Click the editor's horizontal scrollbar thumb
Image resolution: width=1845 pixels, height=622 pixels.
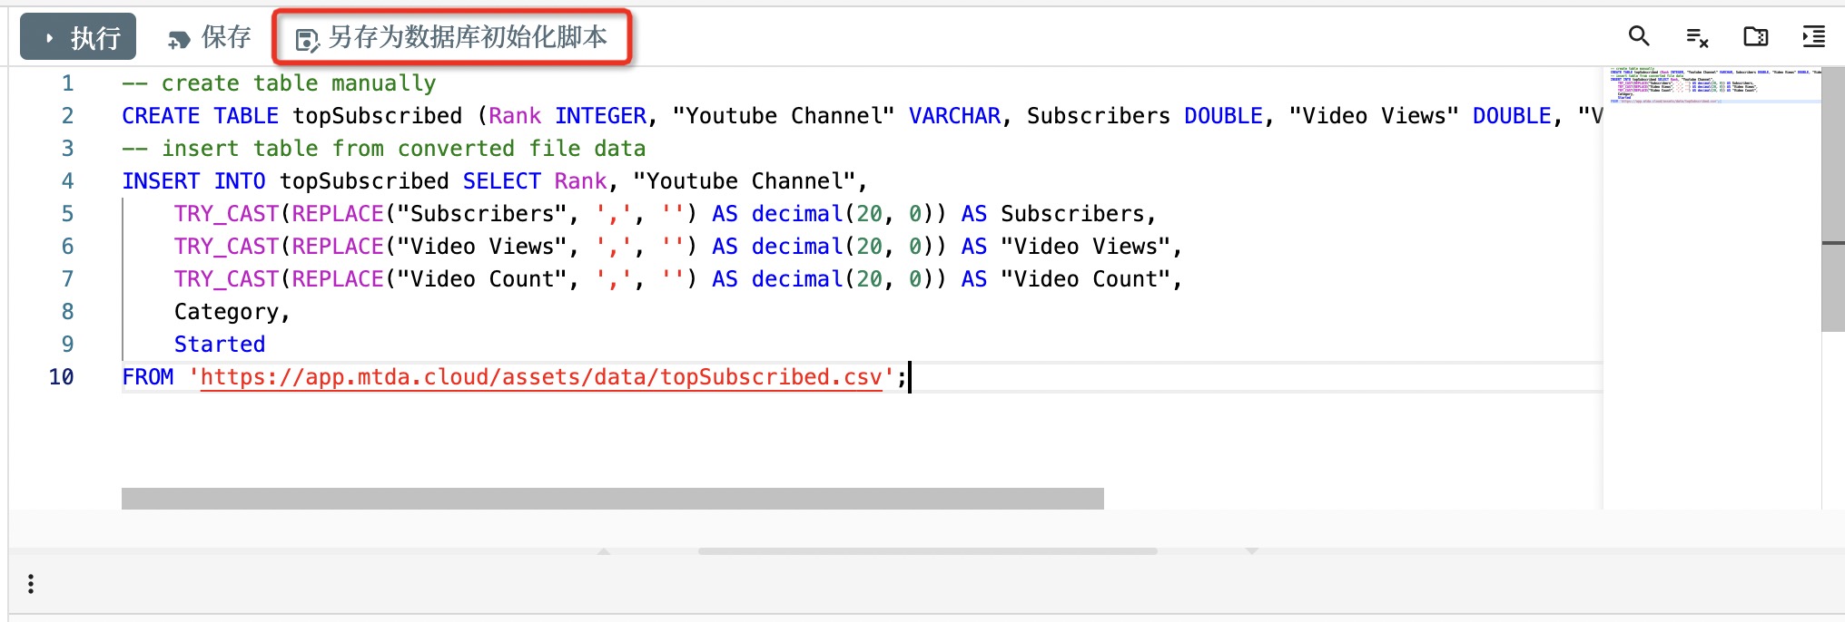[612, 498]
